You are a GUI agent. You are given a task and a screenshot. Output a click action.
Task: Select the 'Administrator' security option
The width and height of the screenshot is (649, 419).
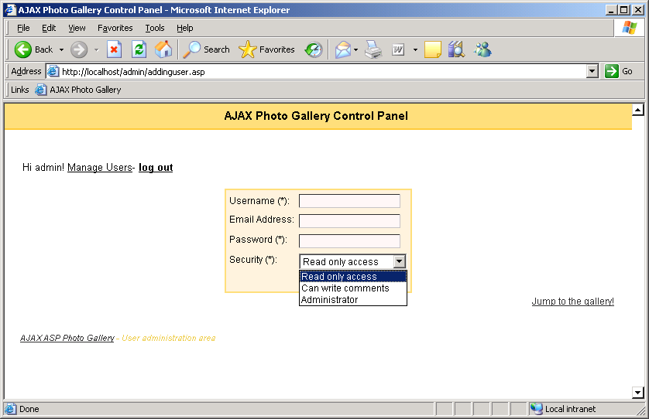[330, 300]
